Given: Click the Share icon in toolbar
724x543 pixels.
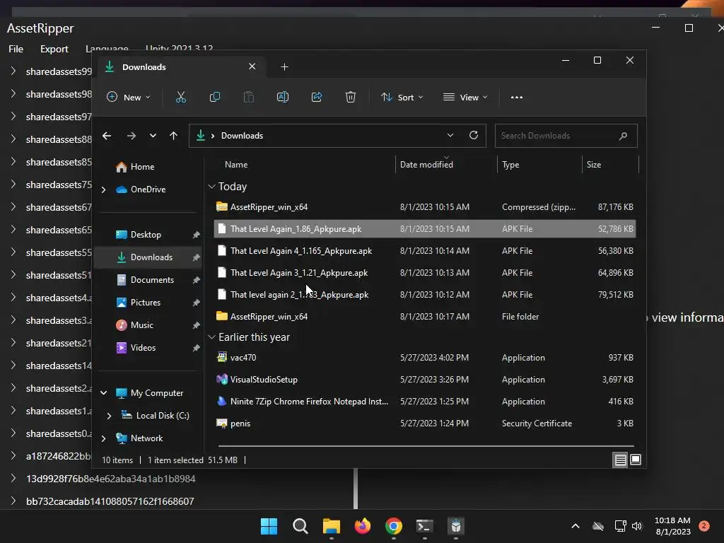Looking at the screenshot, I should click(317, 97).
